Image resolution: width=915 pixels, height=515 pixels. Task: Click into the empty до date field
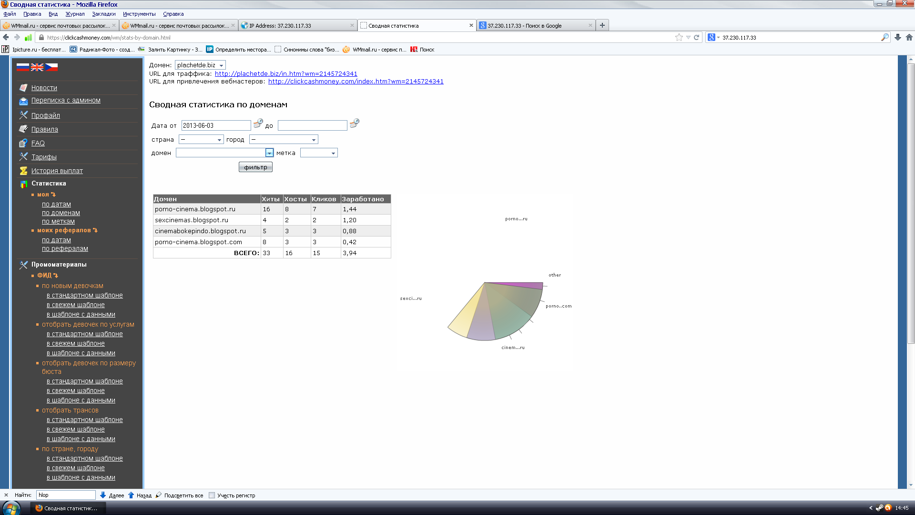click(x=312, y=125)
